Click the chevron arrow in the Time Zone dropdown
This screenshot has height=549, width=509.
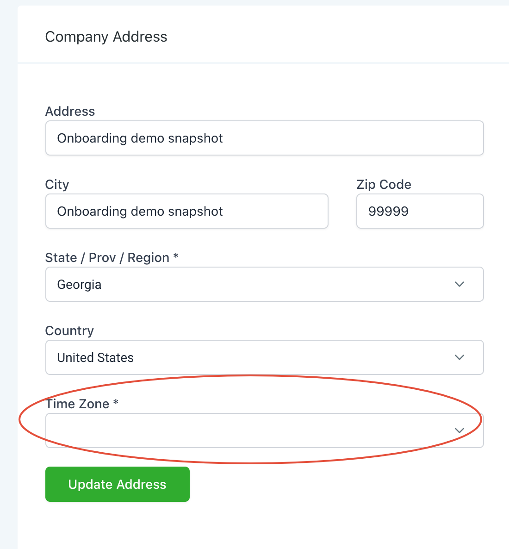click(x=459, y=430)
